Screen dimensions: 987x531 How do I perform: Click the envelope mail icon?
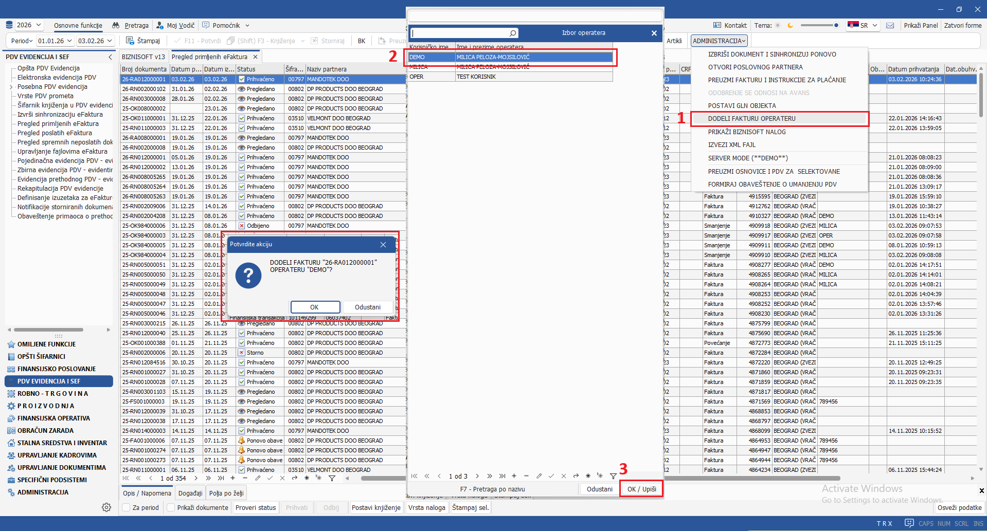pyautogui.click(x=890, y=25)
